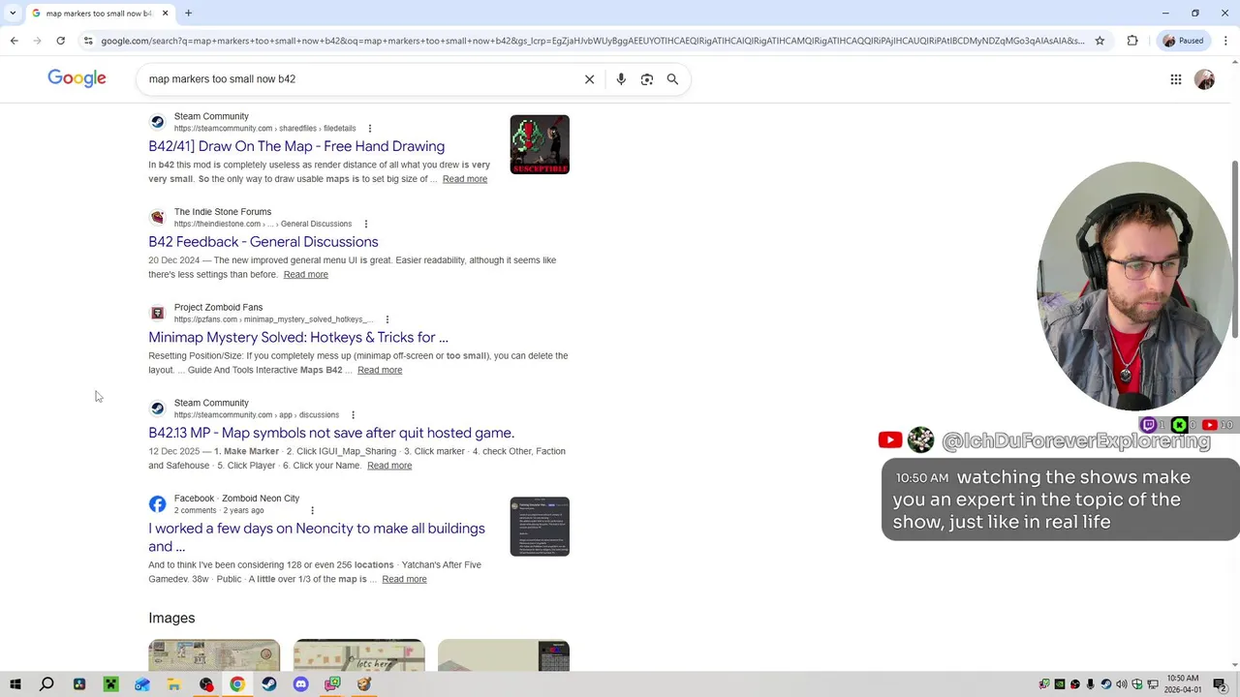Click the Indie Stone Forums favicon
Screen dimensions: 1240x697
[x=157, y=218]
